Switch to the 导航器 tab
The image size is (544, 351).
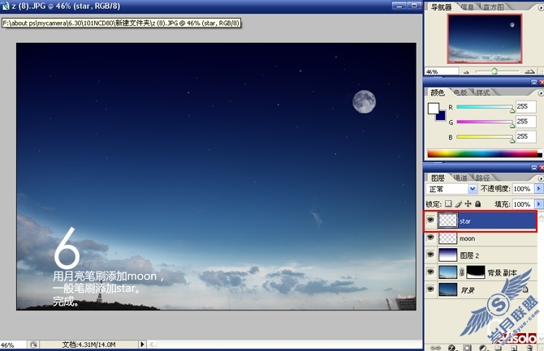point(441,7)
